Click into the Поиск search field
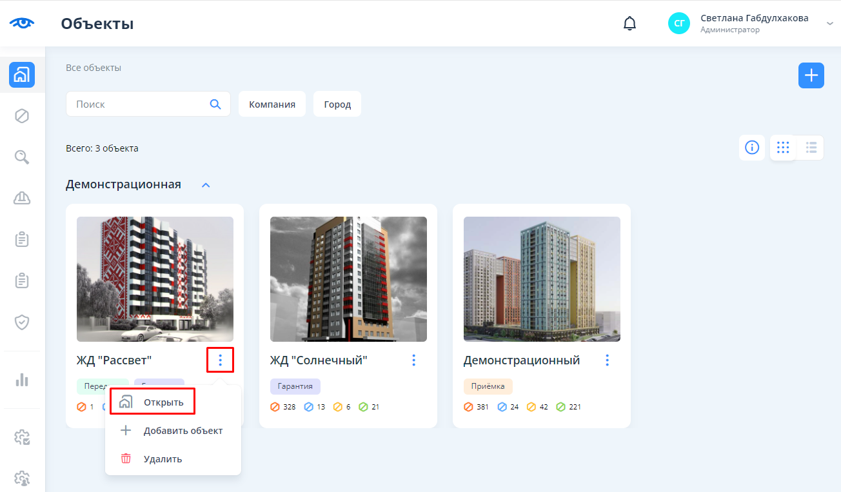Screen dimensions: 841x492 tap(139, 104)
